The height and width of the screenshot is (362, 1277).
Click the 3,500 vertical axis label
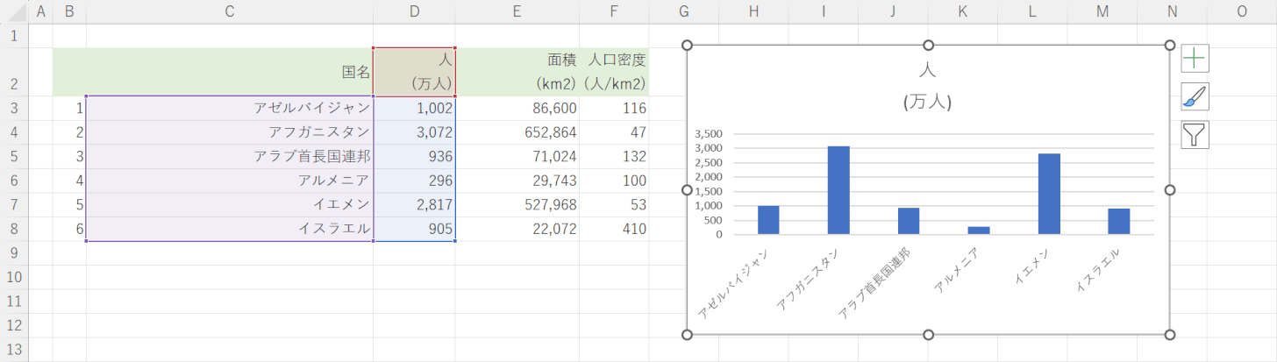708,134
